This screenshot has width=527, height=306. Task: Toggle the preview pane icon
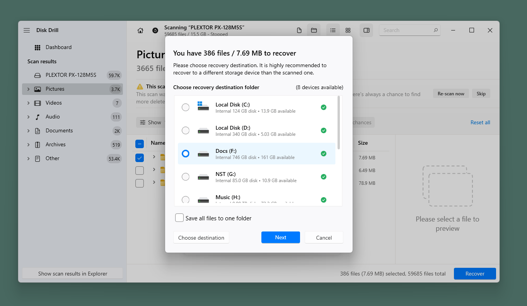pyautogui.click(x=367, y=30)
